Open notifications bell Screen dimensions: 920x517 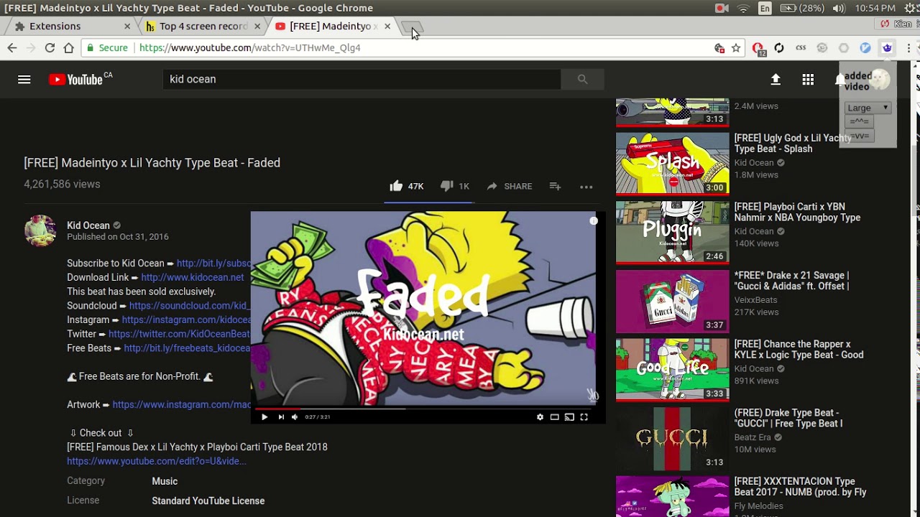pos(839,79)
